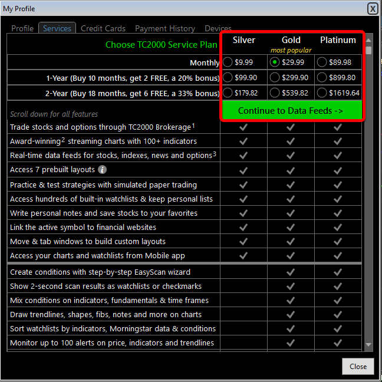The height and width of the screenshot is (382, 382).
Task: Click Silver checkmark for TC2000 Brokerage row
Action: 243,127
